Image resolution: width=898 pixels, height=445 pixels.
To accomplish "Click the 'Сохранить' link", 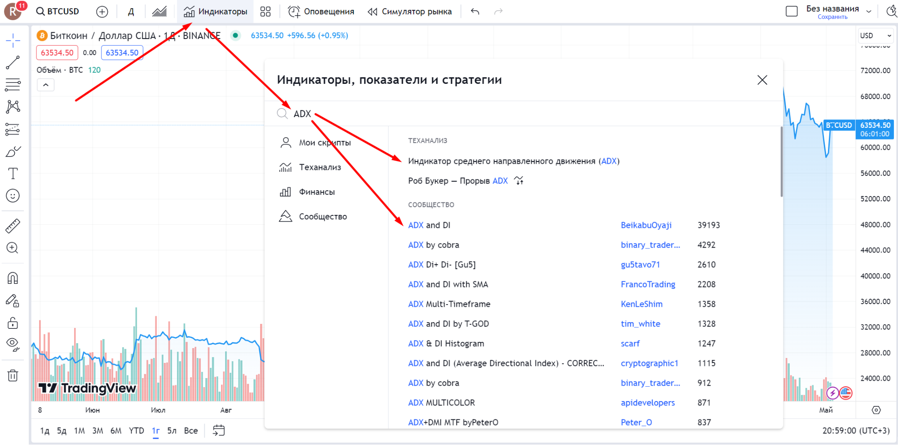I will coord(833,16).
